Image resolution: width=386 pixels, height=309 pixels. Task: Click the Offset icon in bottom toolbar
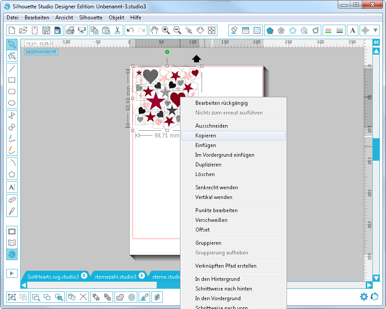tap(132, 297)
